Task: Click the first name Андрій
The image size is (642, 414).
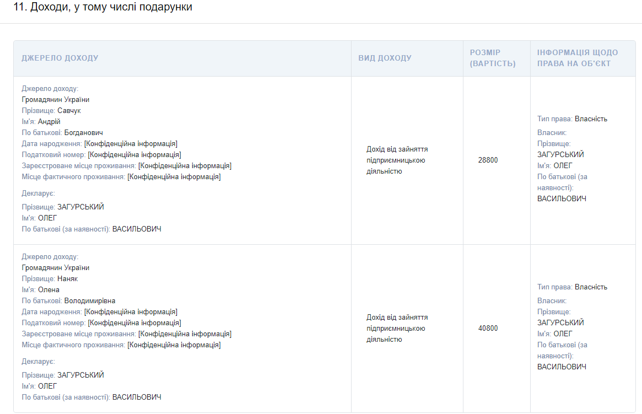Action: pos(49,122)
